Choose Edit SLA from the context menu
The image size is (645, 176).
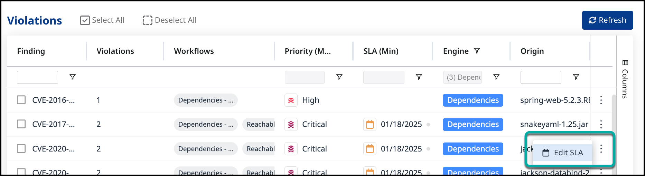click(563, 153)
